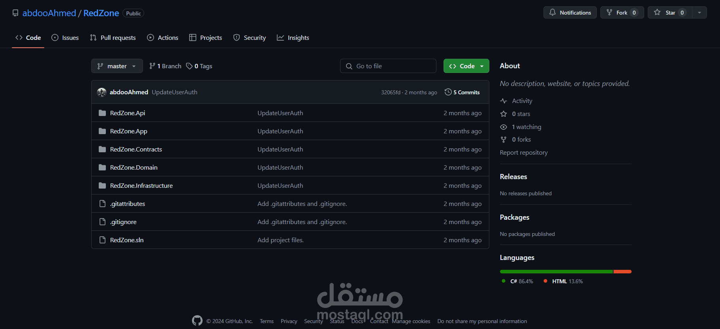720x329 pixels.
Task: Open the 32065fd commit hash
Action: 391,92
